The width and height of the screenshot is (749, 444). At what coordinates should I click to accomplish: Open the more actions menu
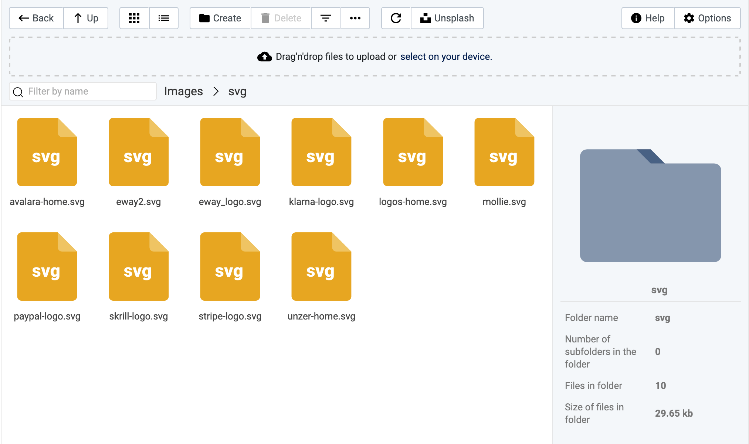[x=355, y=18]
